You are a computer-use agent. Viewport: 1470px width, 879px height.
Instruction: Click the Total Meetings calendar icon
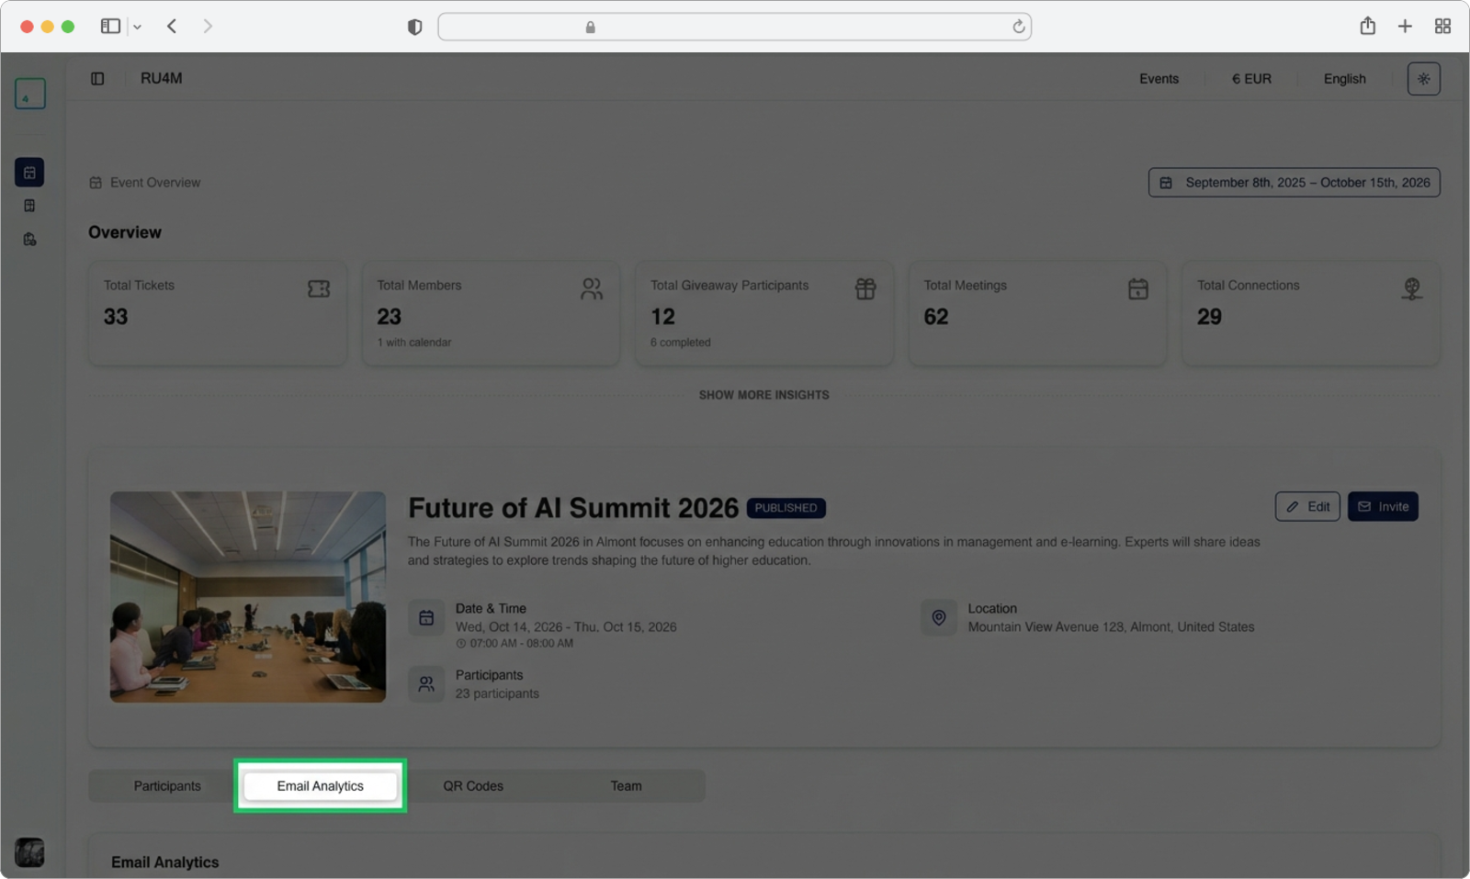(x=1137, y=289)
